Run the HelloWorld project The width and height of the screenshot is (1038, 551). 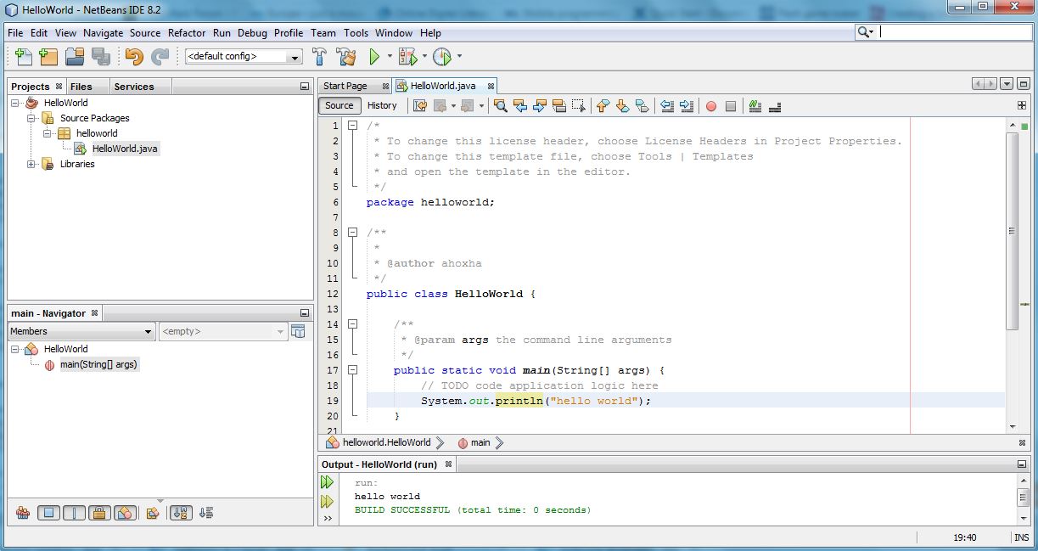point(374,56)
